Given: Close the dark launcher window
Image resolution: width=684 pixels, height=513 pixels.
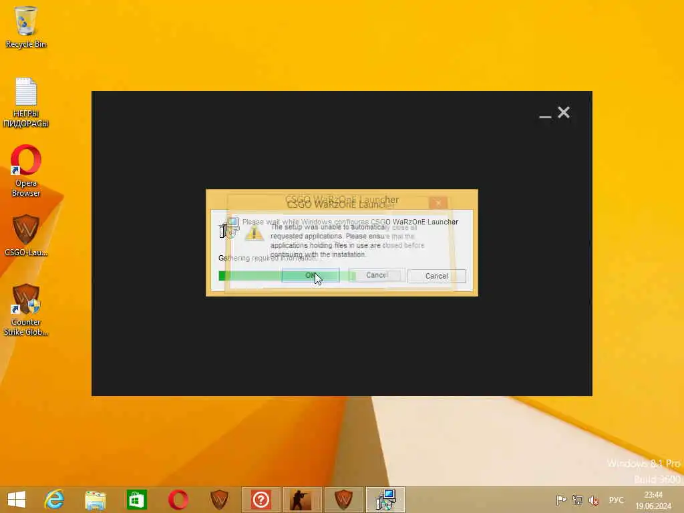Looking at the screenshot, I should pyautogui.click(x=564, y=112).
